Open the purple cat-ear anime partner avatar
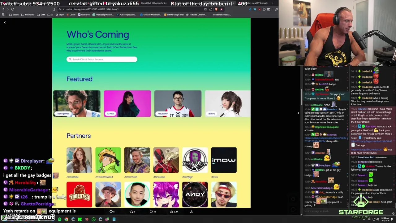This screenshot has height=223, width=396. pos(166,195)
